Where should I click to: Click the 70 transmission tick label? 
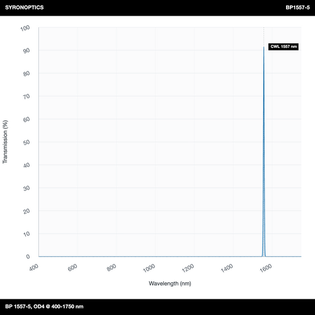point(26,96)
